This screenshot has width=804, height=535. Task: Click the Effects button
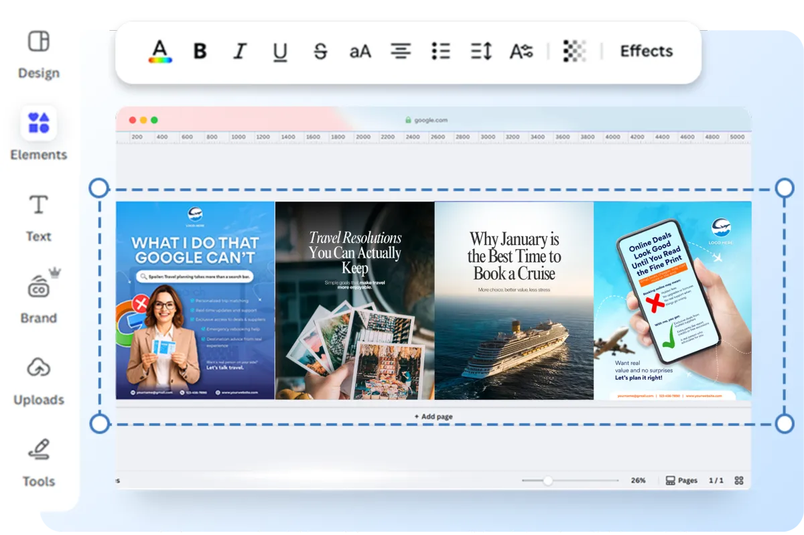click(646, 52)
